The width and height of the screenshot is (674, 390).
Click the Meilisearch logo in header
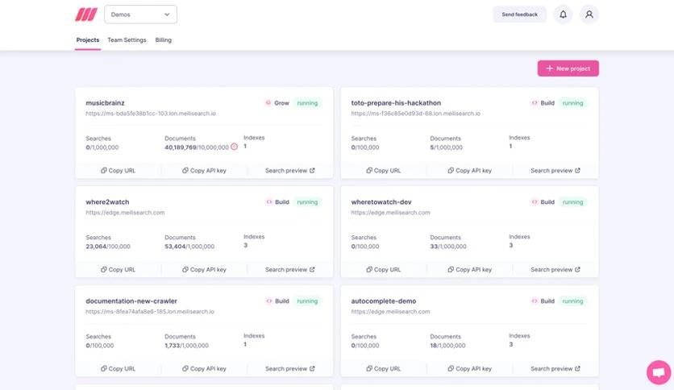point(86,15)
